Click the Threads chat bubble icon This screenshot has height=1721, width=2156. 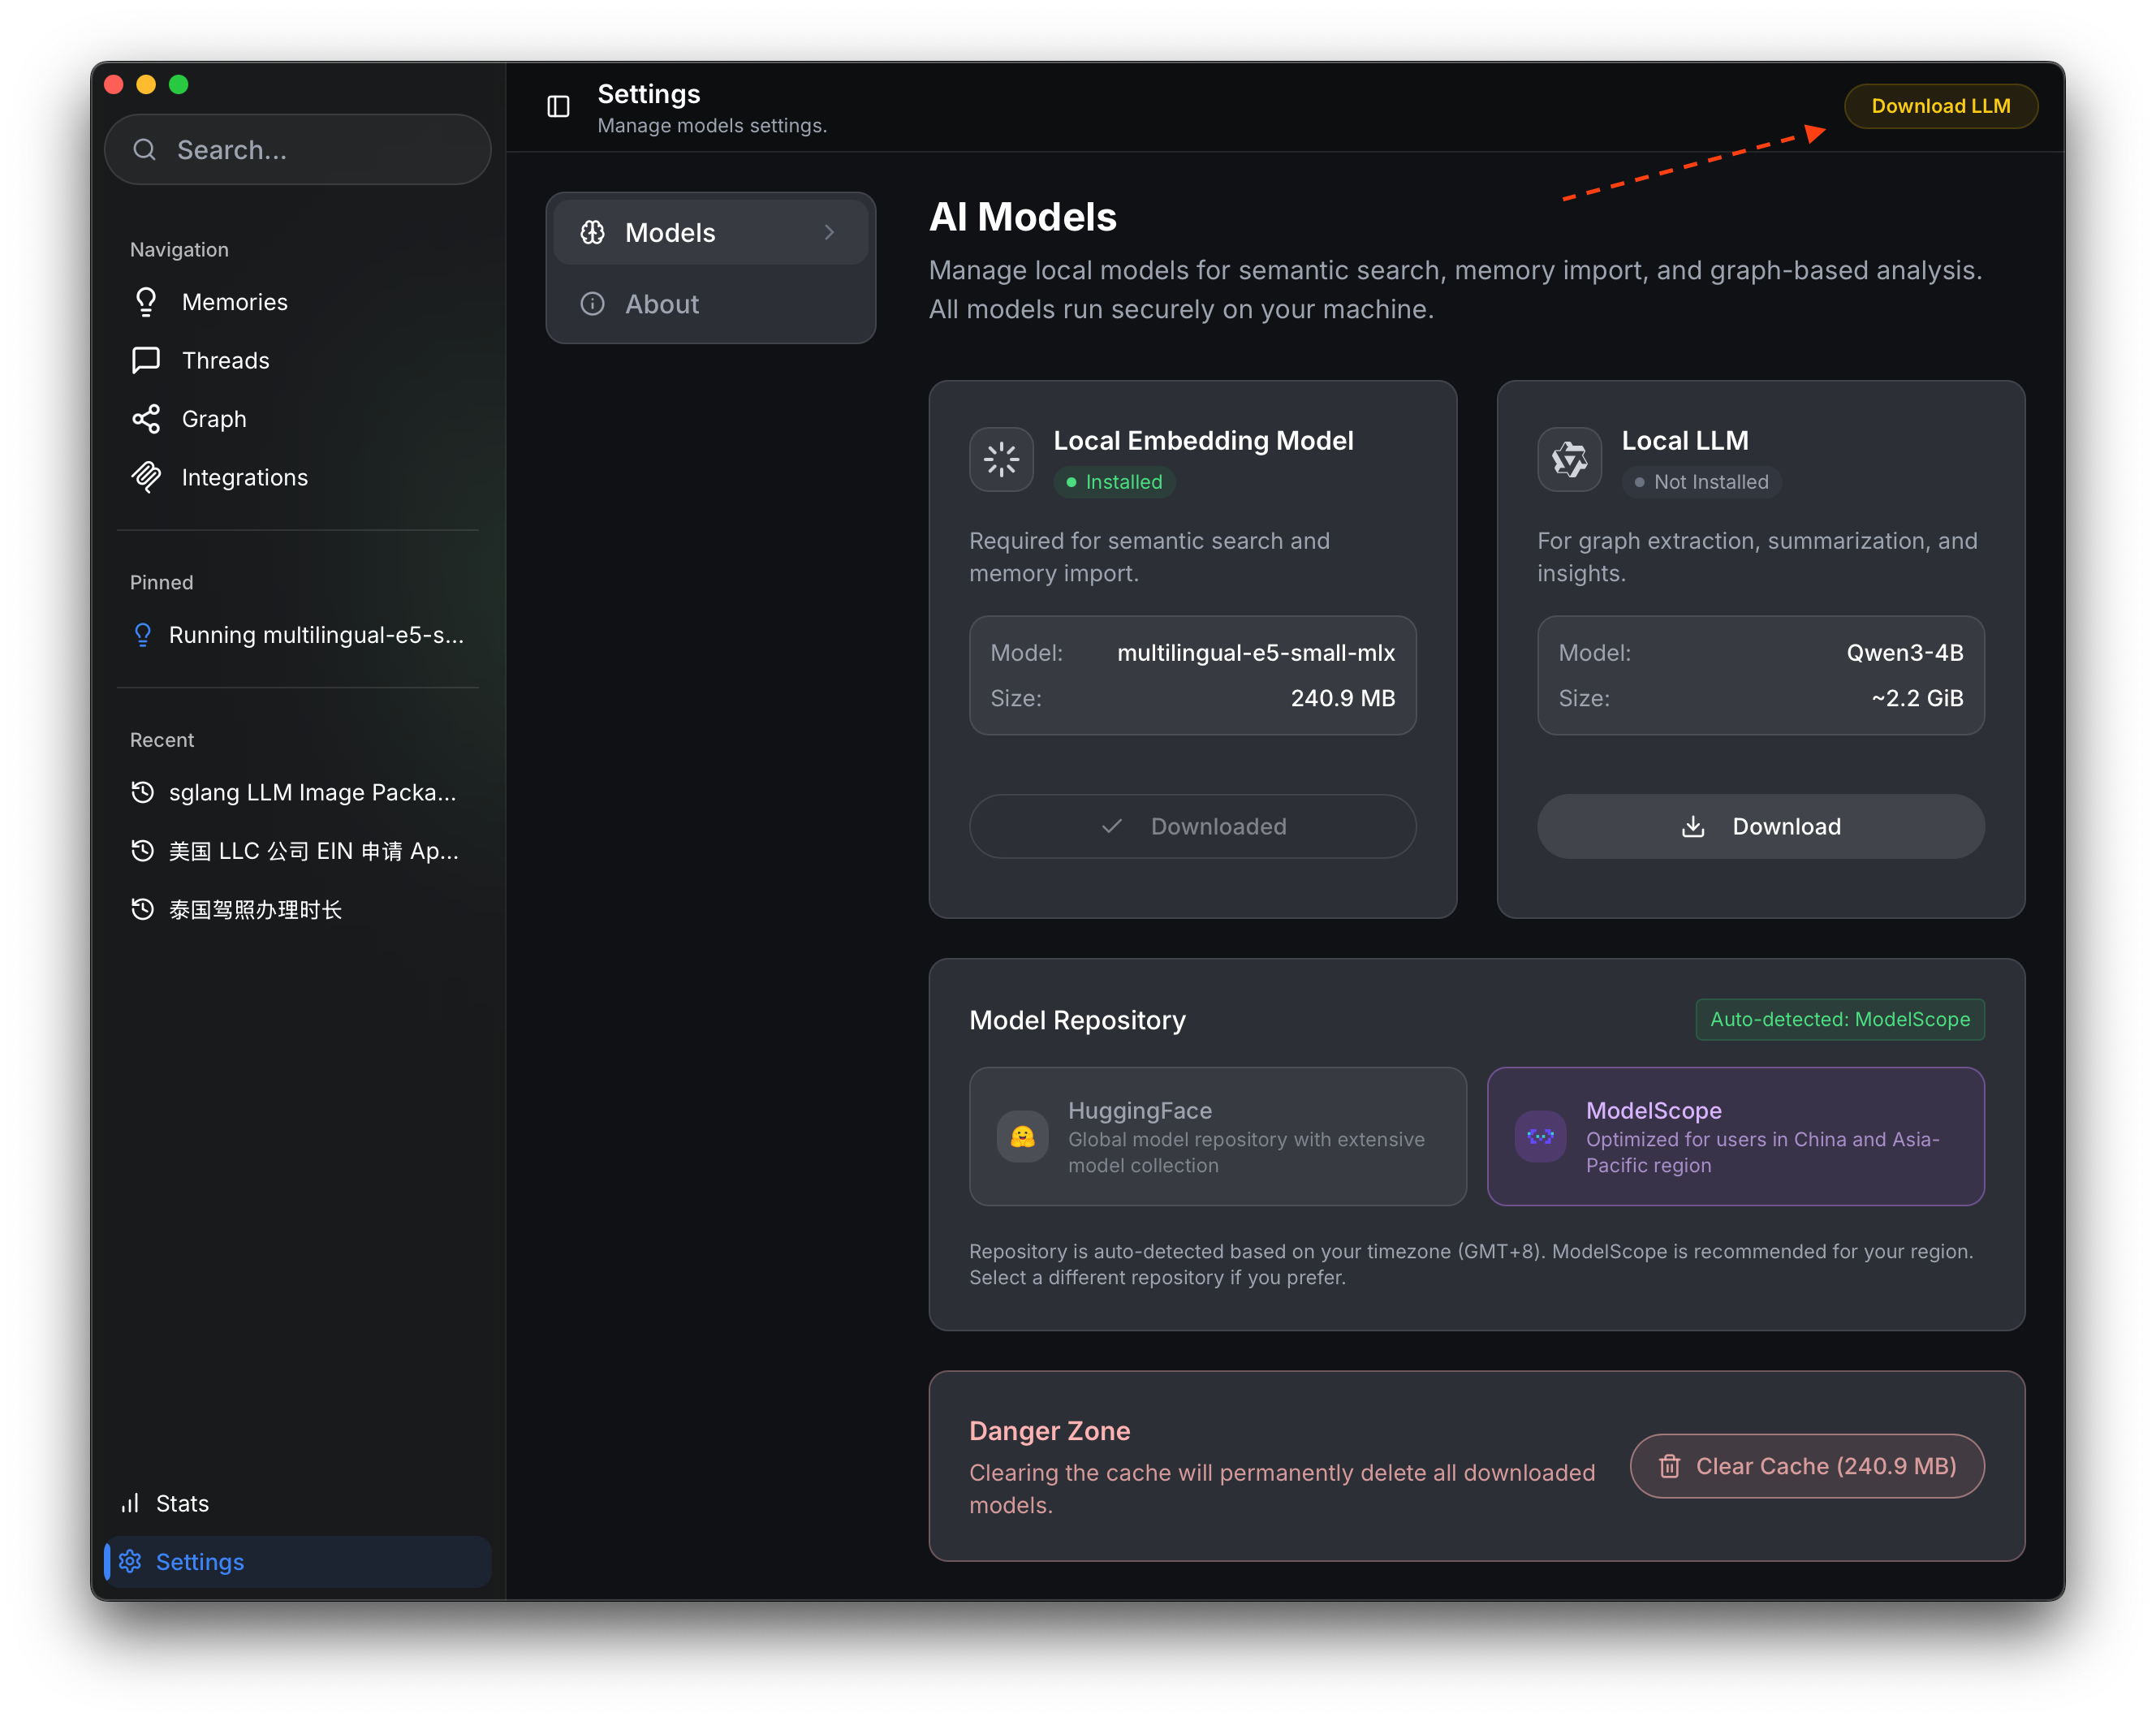click(146, 360)
